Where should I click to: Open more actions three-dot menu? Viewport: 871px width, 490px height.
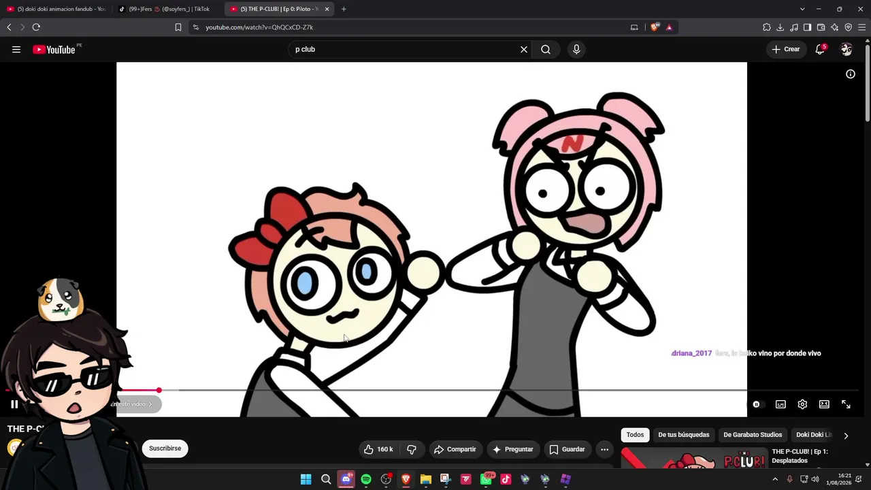coord(604,449)
